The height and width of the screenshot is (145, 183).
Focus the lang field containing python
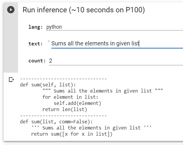[x=114, y=27]
